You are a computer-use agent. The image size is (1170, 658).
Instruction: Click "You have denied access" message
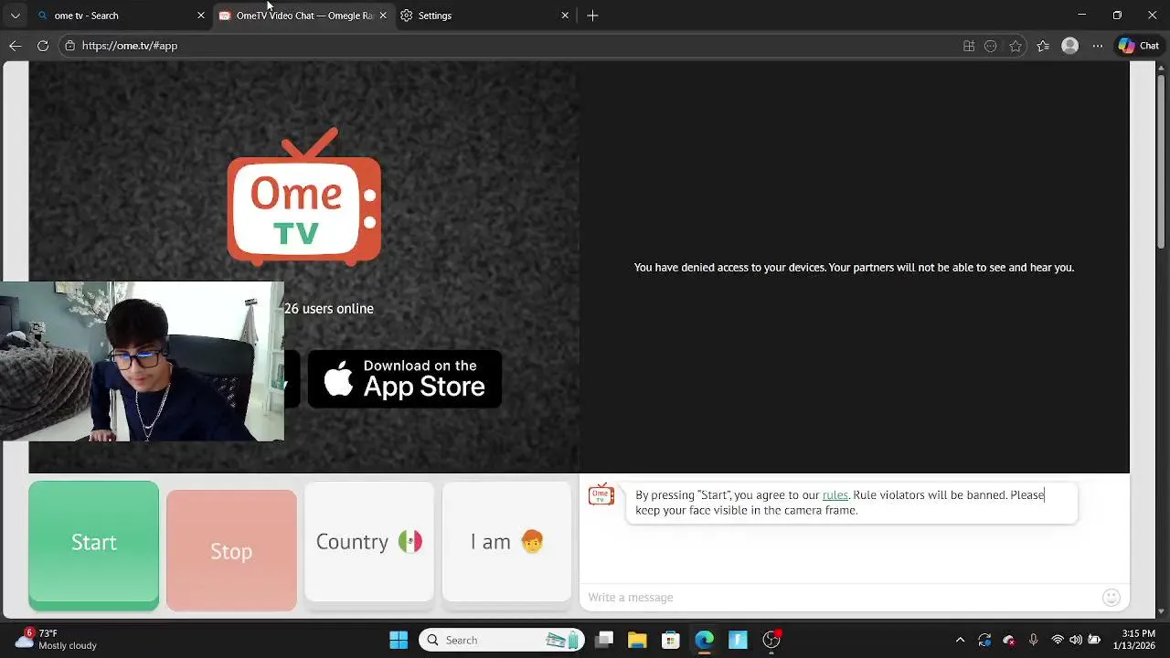(x=854, y=268)
